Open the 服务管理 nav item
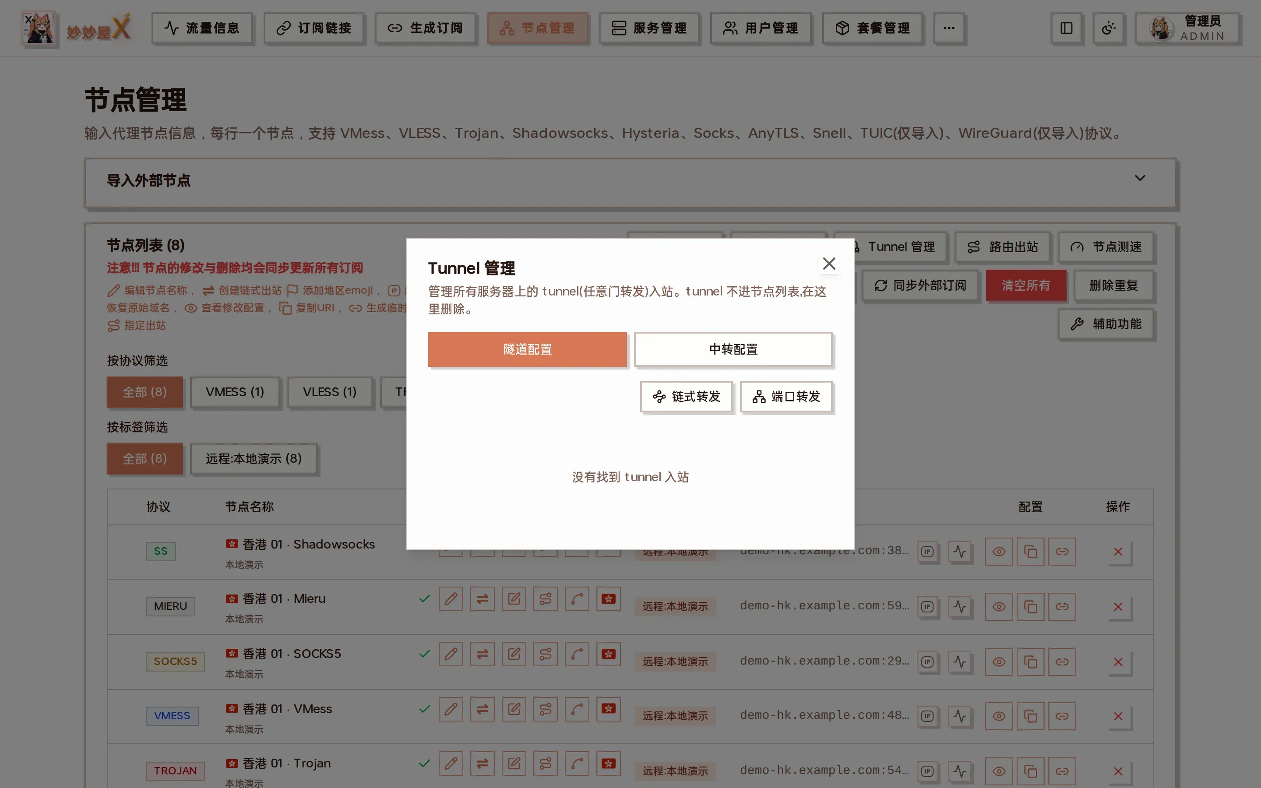 [x=649, y=28]
